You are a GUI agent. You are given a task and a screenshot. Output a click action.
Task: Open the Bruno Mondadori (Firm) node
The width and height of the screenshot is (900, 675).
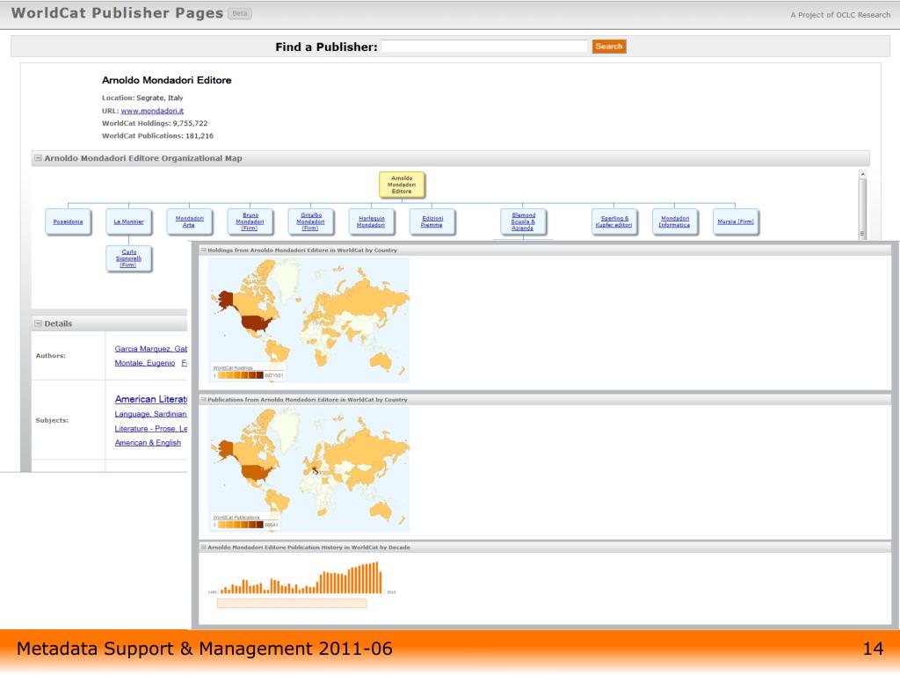(x=250, y=221)
